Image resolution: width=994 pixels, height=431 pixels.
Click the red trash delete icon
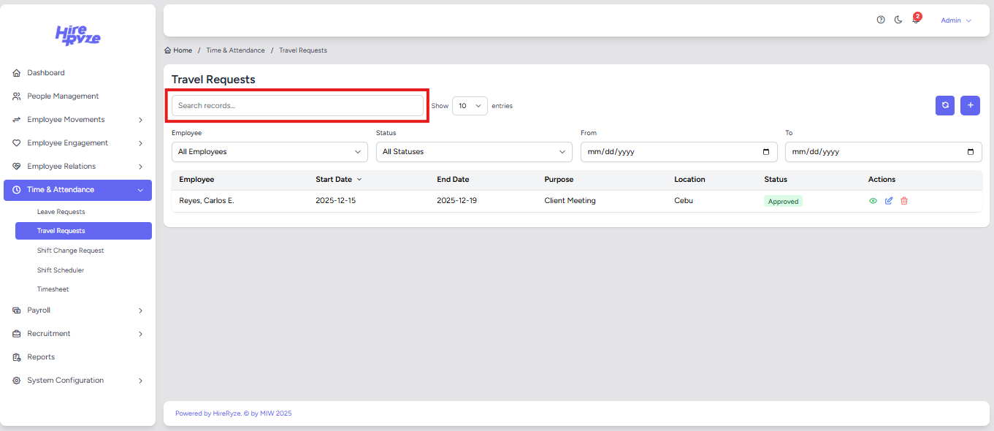[904, 201]
